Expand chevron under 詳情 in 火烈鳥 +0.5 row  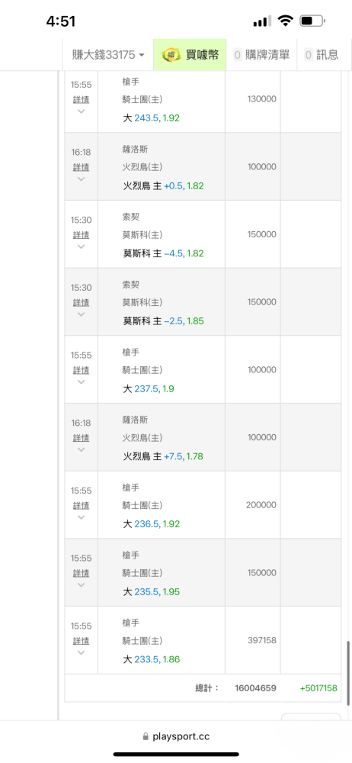(x=82, y=179)
